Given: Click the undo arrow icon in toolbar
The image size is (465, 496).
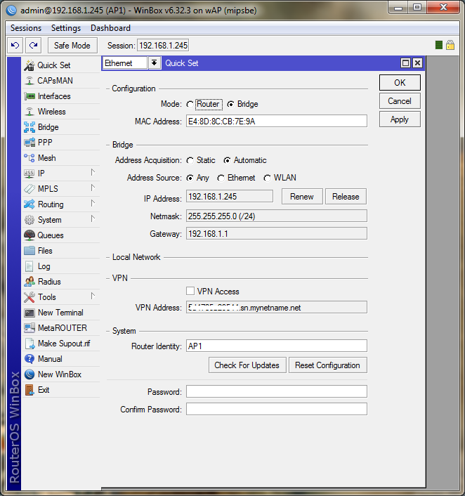Looking at the screenshot, I should click(x=15, y=45).
